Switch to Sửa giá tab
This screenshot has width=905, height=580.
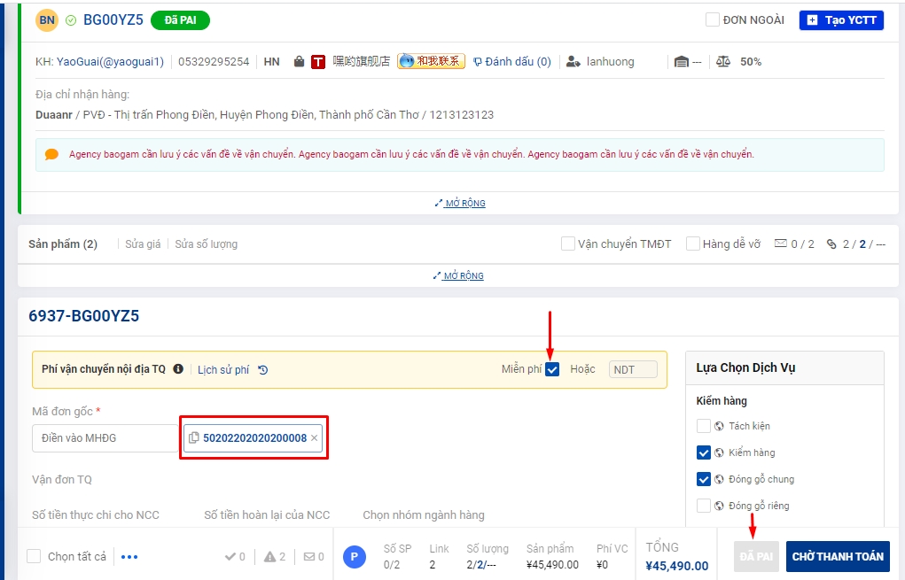pos(143,244)
